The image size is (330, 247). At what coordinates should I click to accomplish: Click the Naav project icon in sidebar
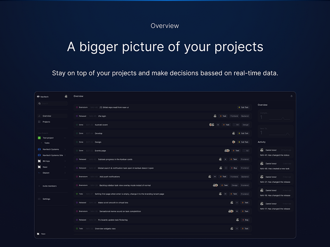[x=39, y=166]
